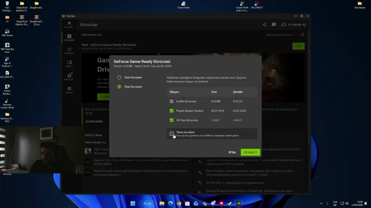
Task: Click the TUR DE language indicator
Action: [x=335, y=203]
